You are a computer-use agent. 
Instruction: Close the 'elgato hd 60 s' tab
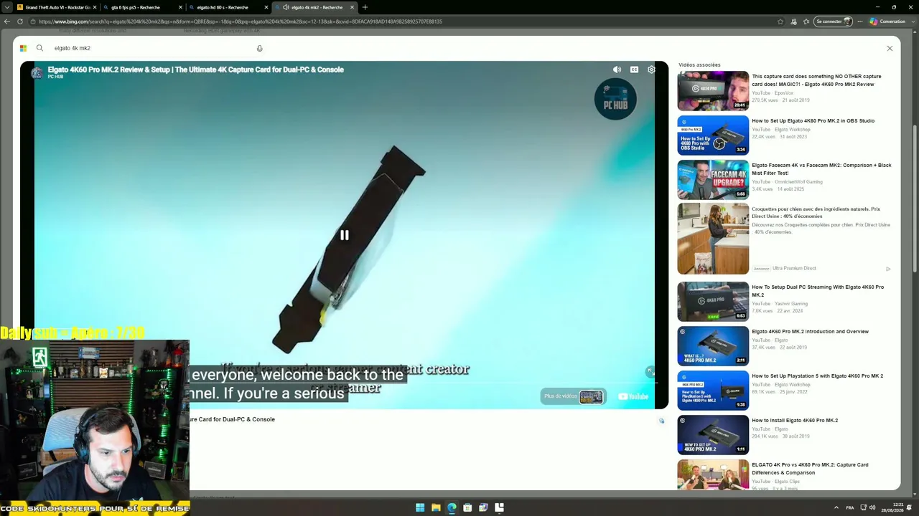(x=266, y=7)
